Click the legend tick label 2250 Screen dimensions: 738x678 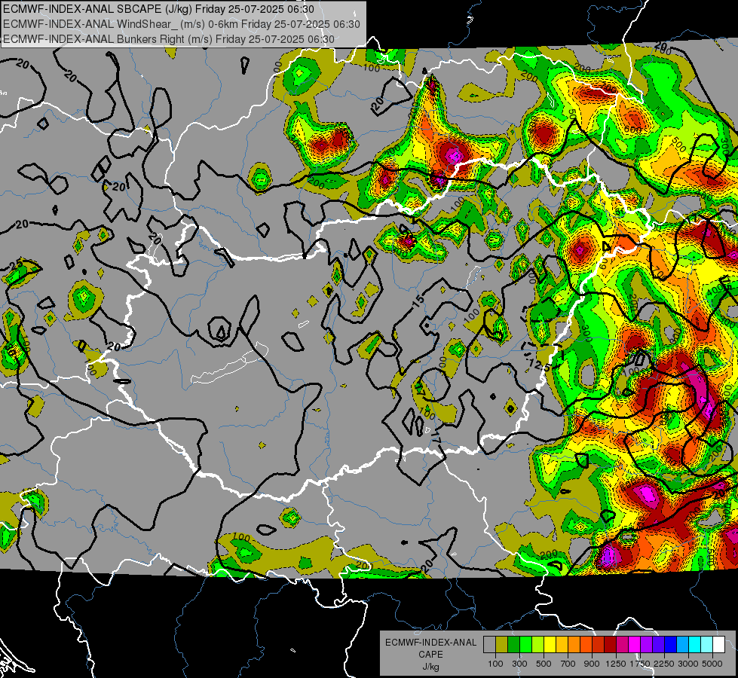(x=663, y=664)
